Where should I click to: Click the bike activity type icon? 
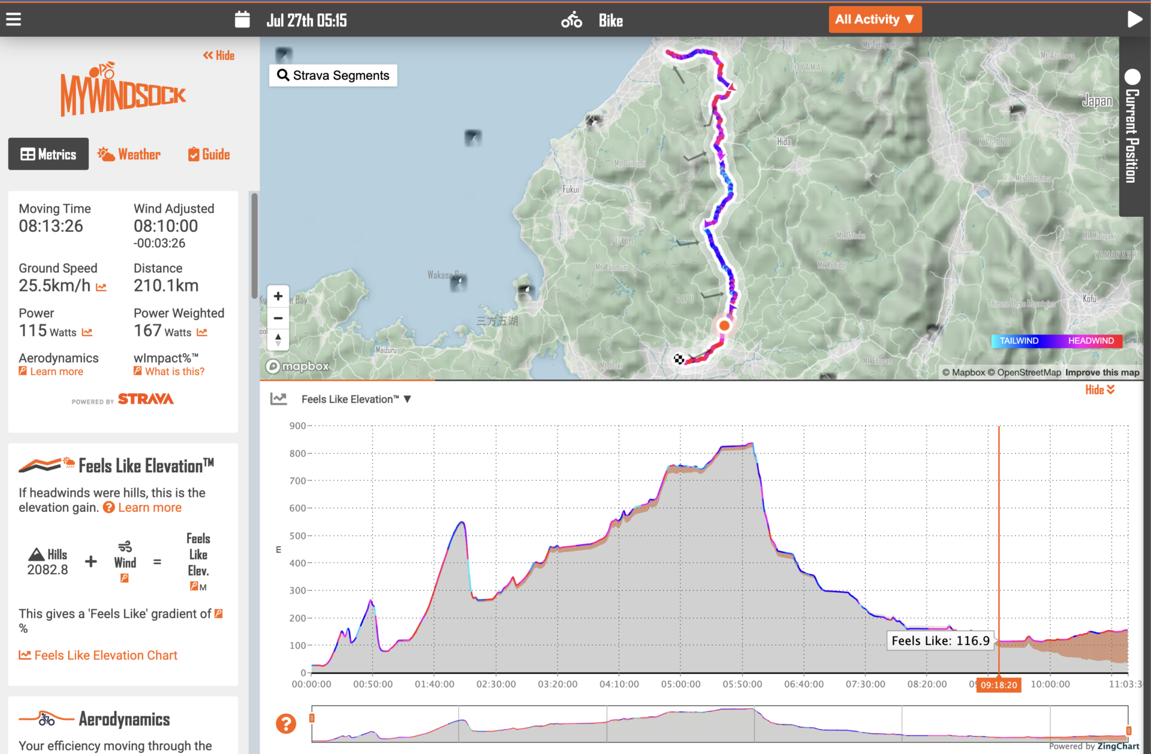[571, 20]
